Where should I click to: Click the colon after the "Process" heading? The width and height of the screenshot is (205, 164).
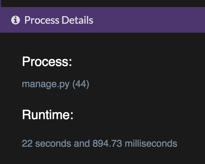pyautogui.click(x=70, y=62)
